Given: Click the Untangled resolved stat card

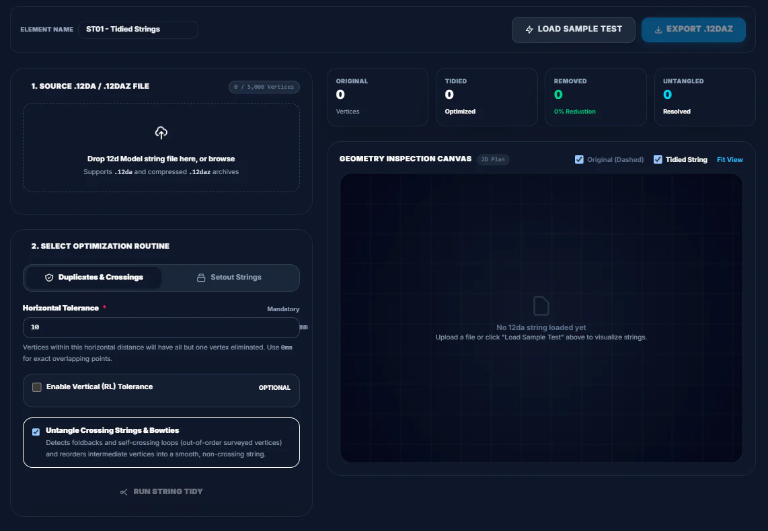Looking at the screenshot, I should coord(705,97).
